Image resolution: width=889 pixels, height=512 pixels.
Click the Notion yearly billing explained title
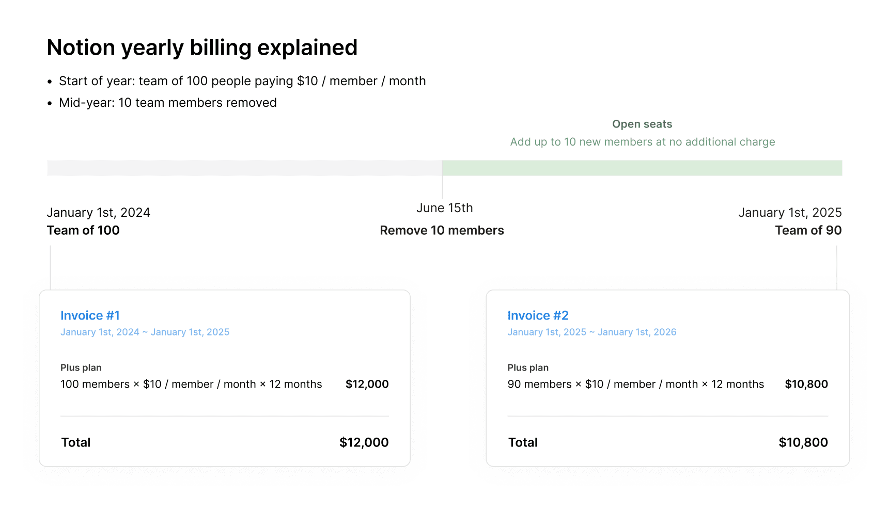(202, 47)
